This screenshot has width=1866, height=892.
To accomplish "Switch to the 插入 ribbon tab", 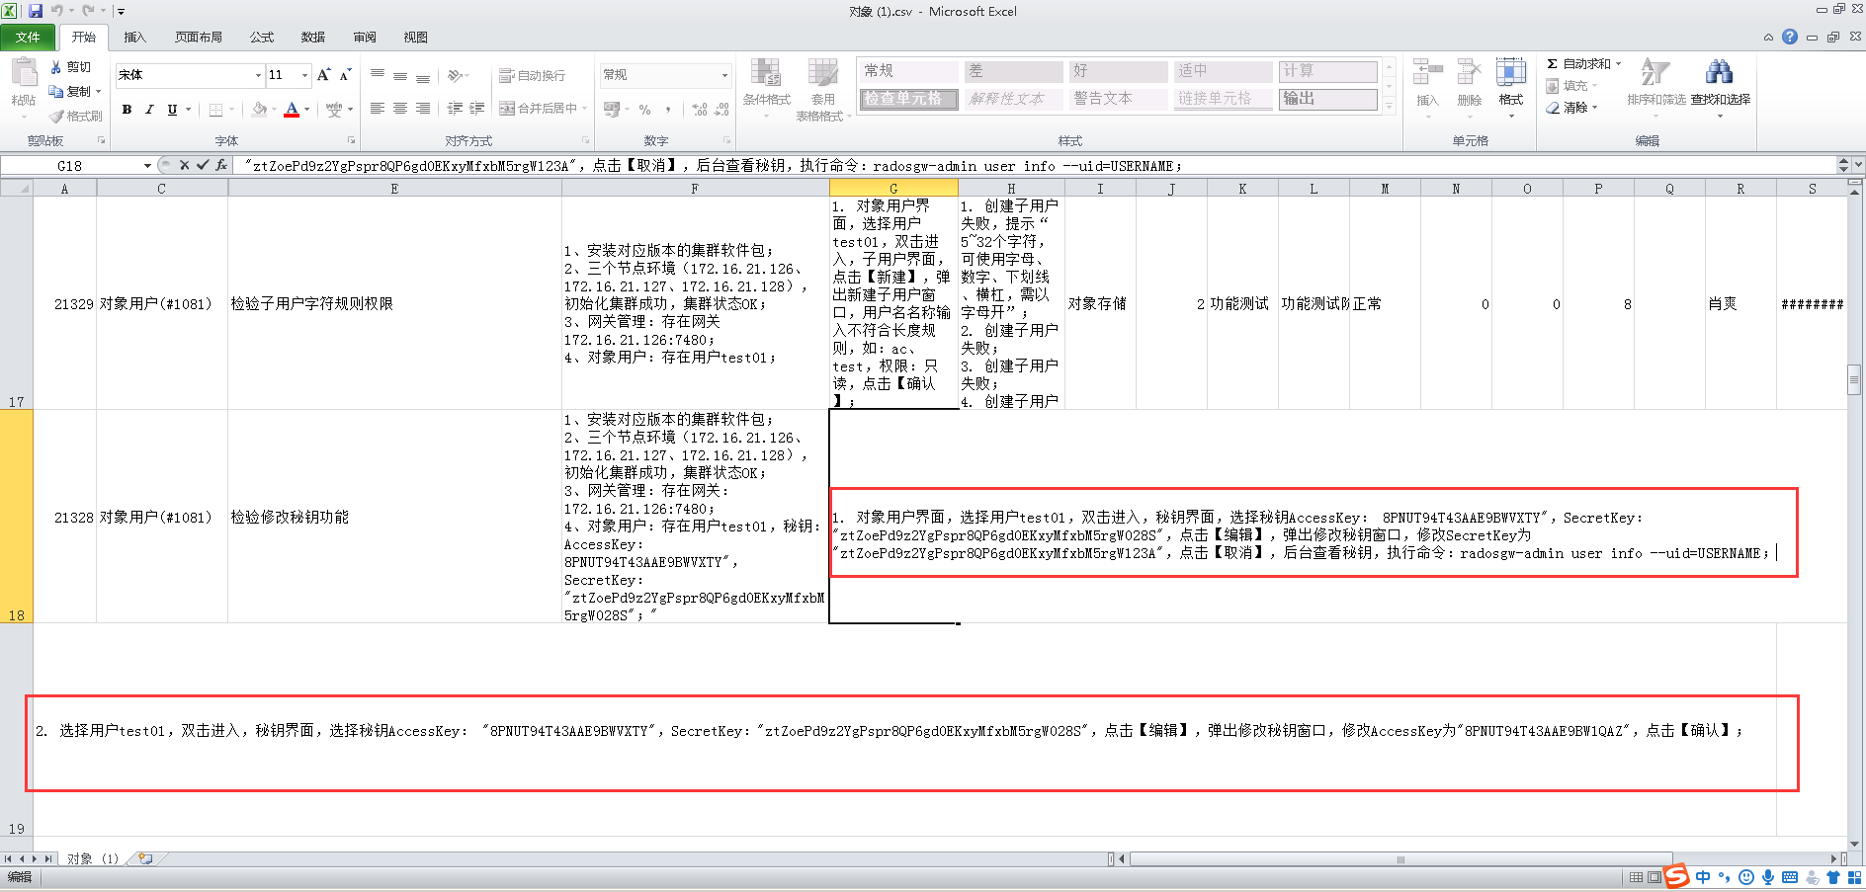I will pos(134,38).
